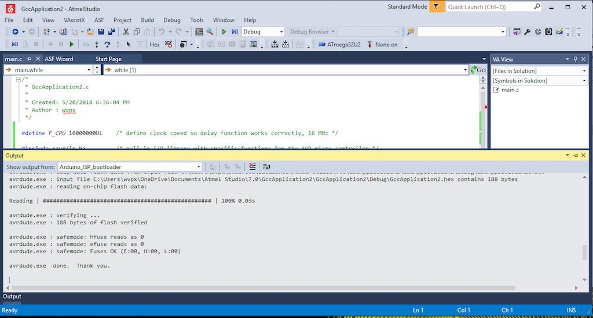Screen dimensions: 593x318
Task: Start Without Debugging green outline play icon
Action: (x=224, y=32)
